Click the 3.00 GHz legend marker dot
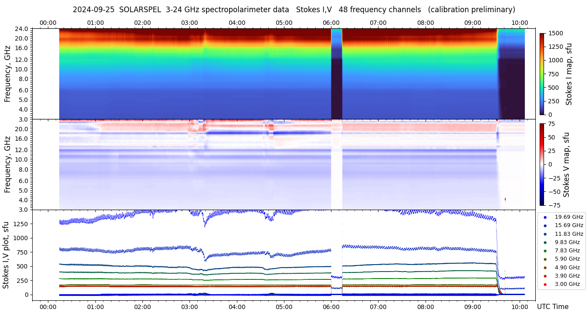Viewport: 588px width, 316px height. tap(545, 285)
